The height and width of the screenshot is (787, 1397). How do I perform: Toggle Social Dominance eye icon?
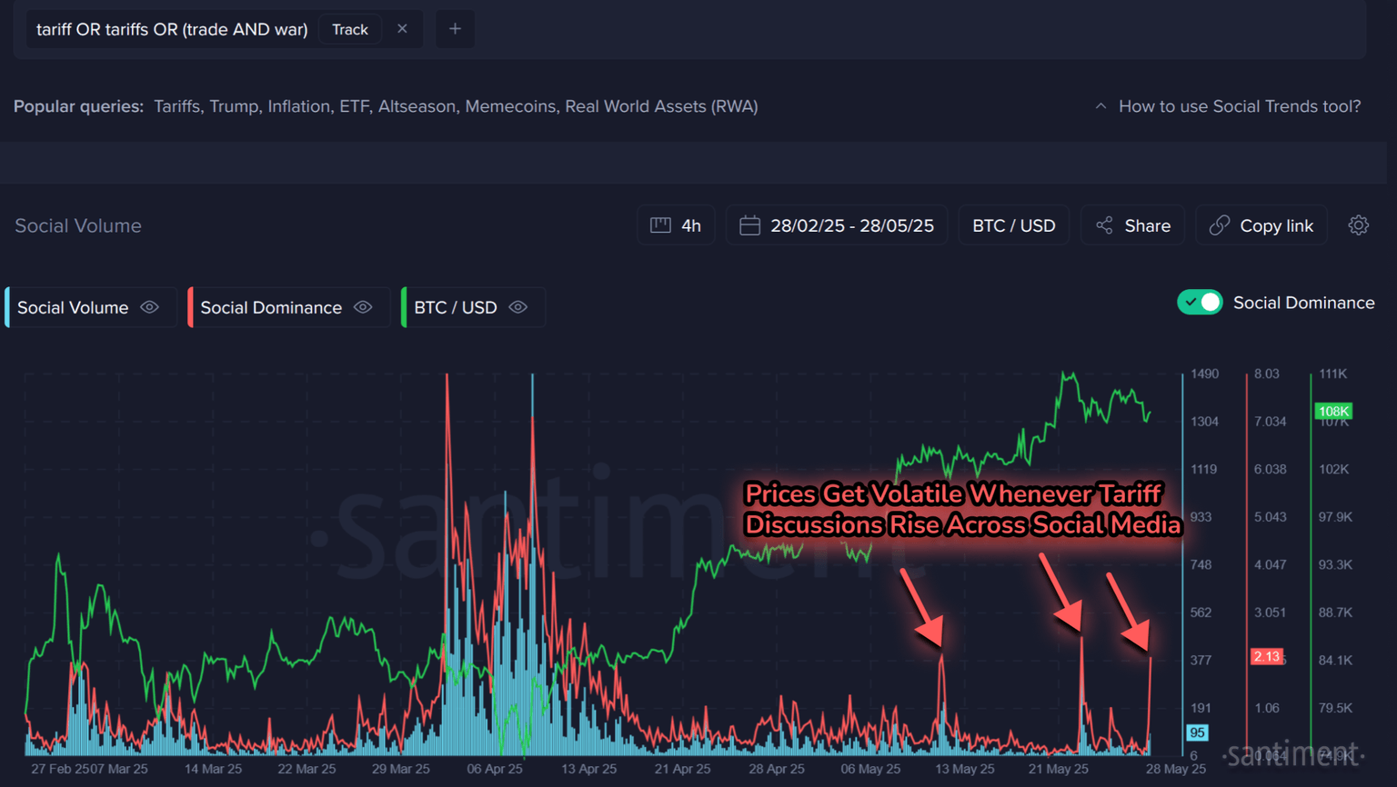[x=363, y=307]
